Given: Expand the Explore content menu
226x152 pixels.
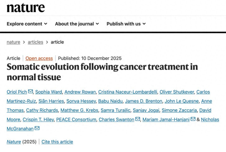Looking at the screenshot, I should point(27,24).
